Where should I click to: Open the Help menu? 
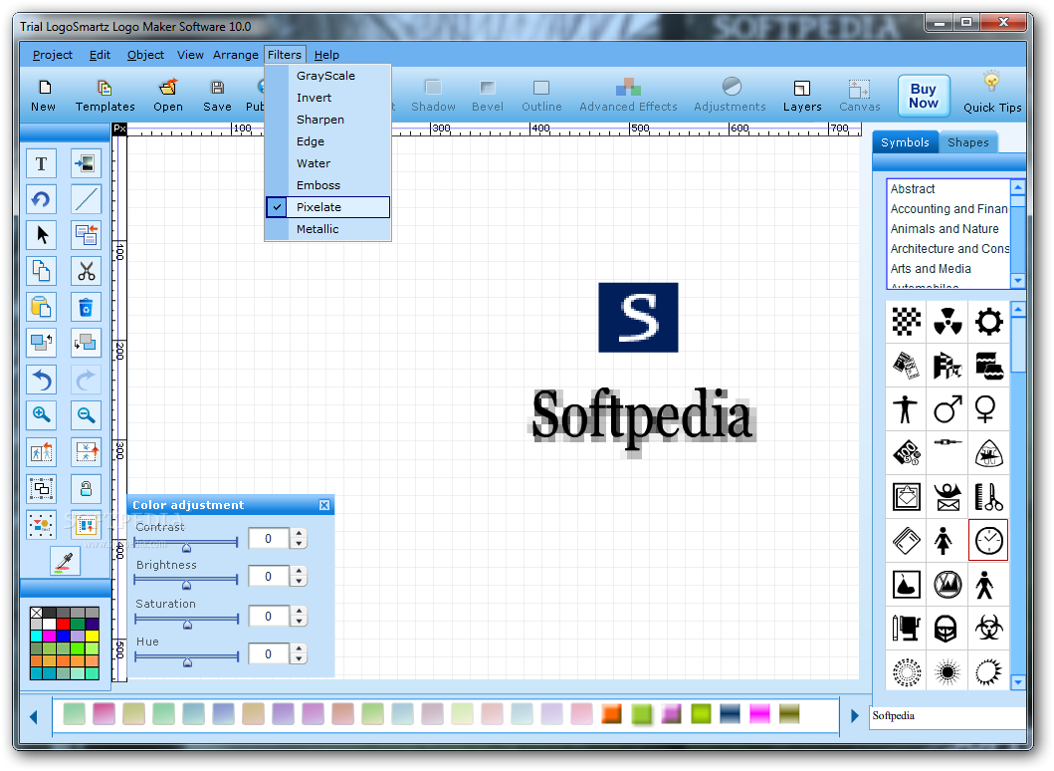[326, 55]
